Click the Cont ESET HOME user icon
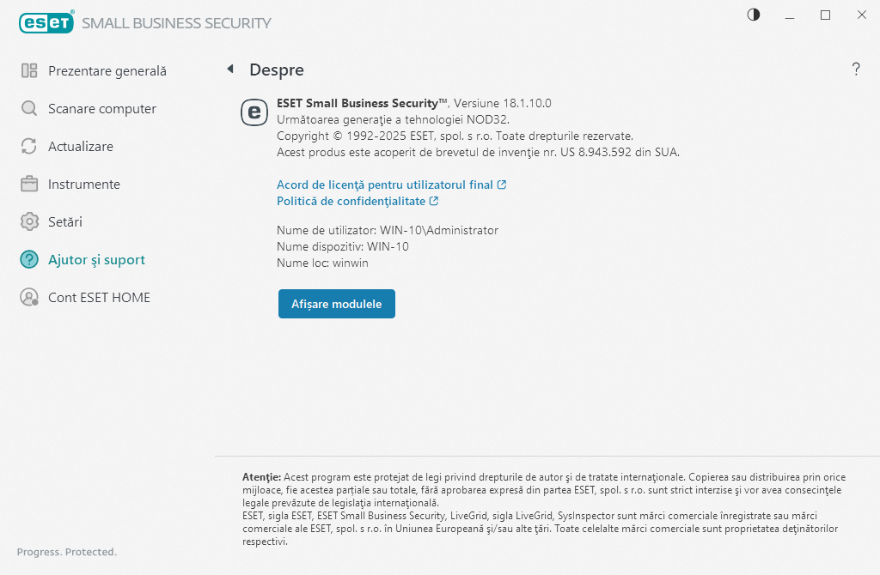Viewport: 880px width, 575px height. [29, 297]
